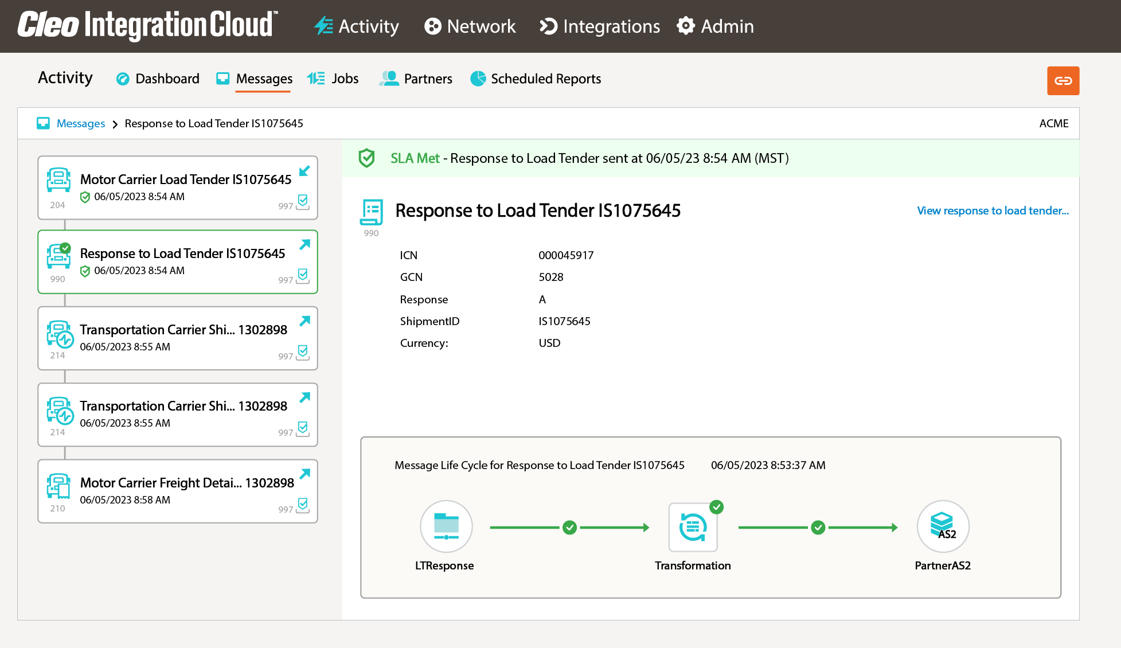Click the LTResponse folder icon in life cycle
The height and width of the screenshot is (648, 1121).
pos(446,526)
